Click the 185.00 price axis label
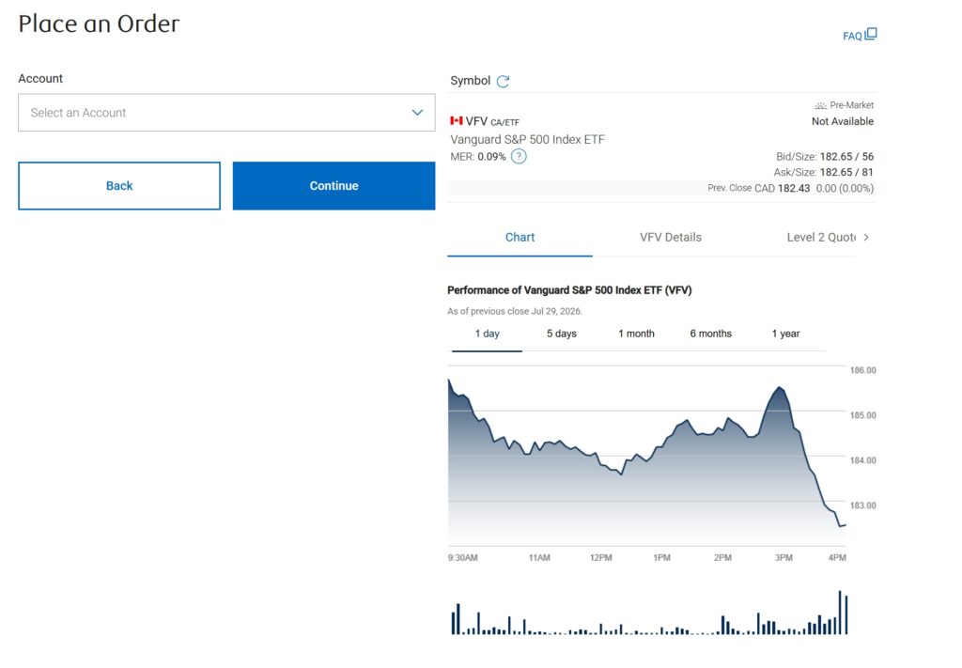Image resolution: width=962 pixels, height=668 pixels. [x=862, y=415]
